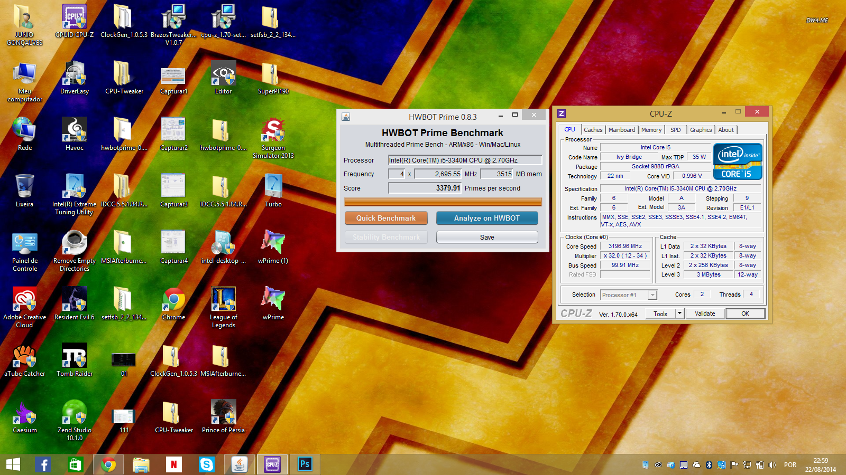Click the Validate button in CPU-Z
846x475 pixels.
point(705,313)
